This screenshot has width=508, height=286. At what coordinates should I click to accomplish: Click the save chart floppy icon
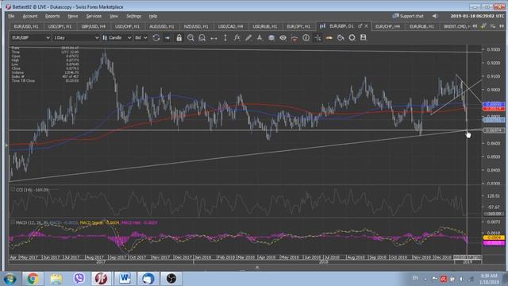tap(364, 37)
